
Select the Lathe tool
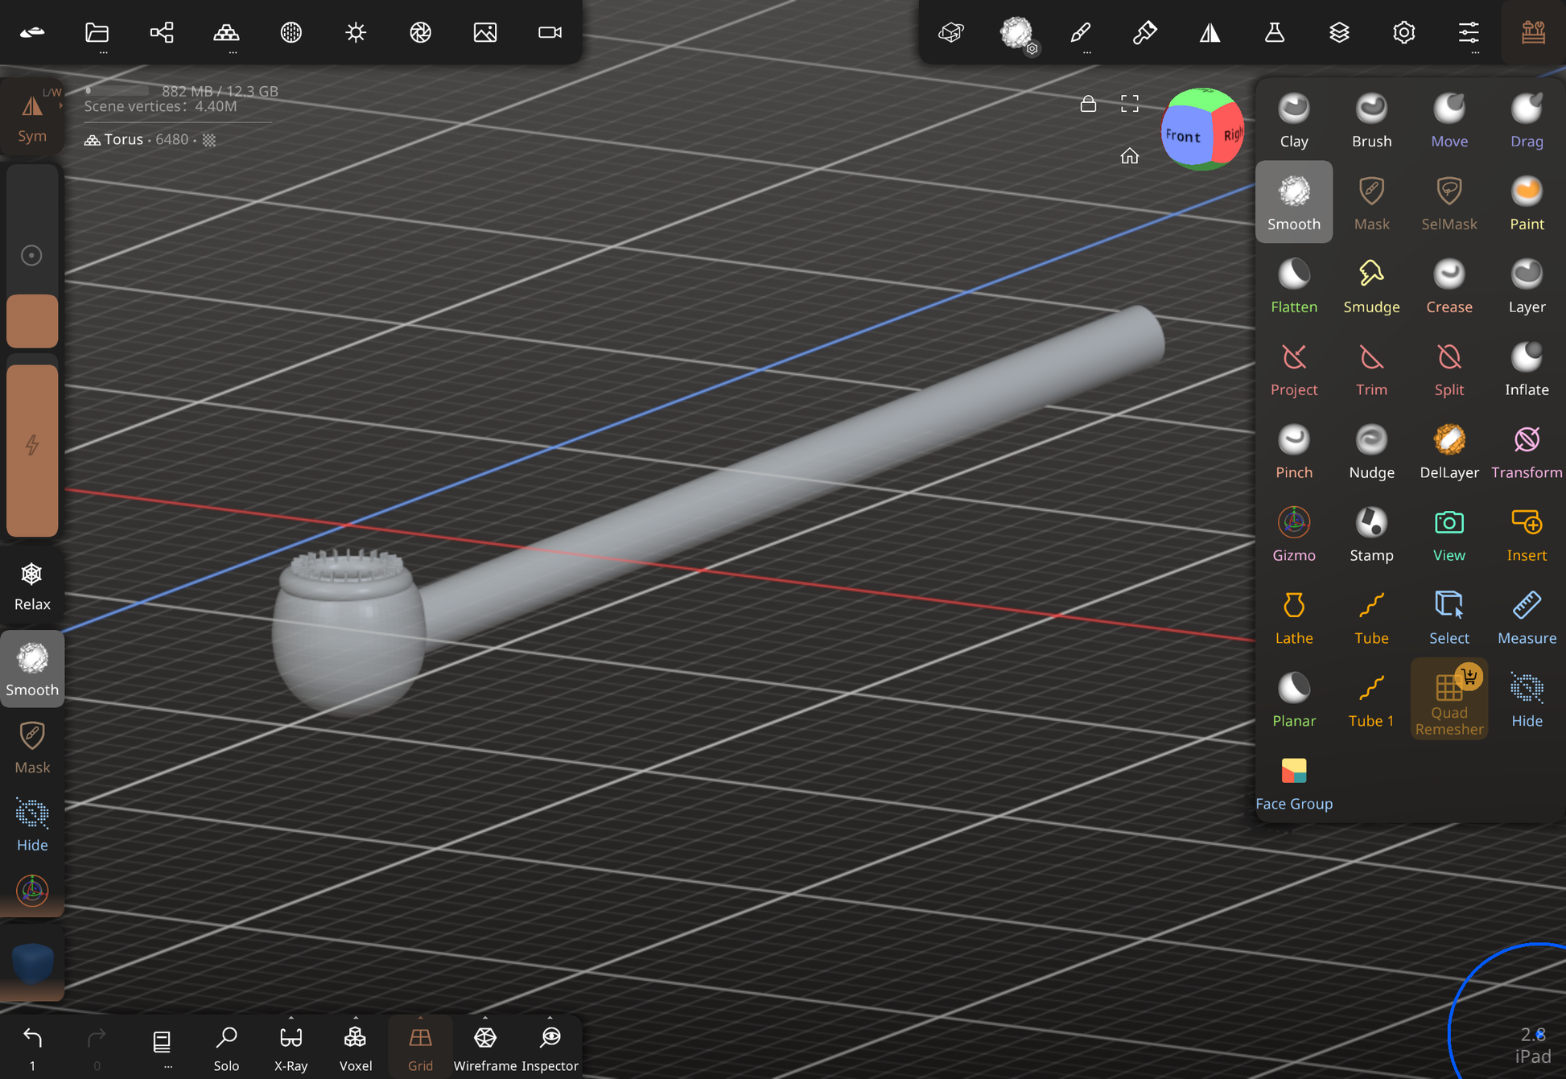[1293, 617]
